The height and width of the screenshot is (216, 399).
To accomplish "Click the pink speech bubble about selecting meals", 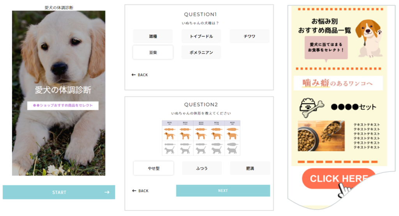I will [326, 49].
